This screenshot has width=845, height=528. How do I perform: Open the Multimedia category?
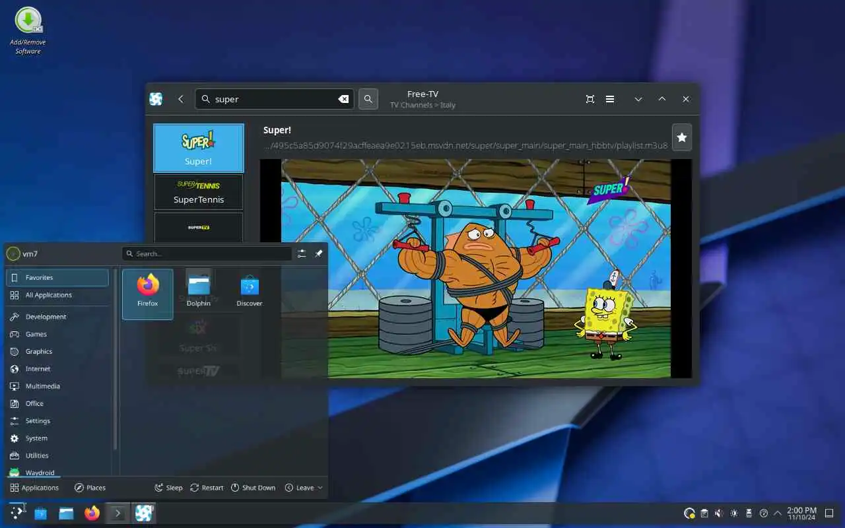(57, 386)
